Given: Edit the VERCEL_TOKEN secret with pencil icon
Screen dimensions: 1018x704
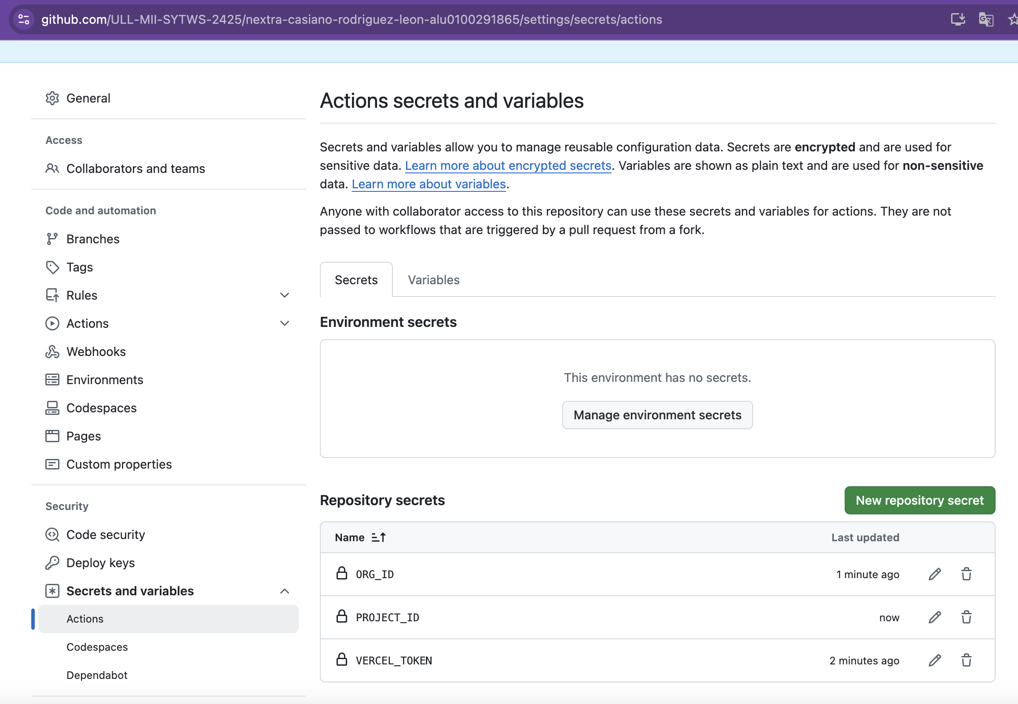Looking at the screenshot, I should pos(935,660).
